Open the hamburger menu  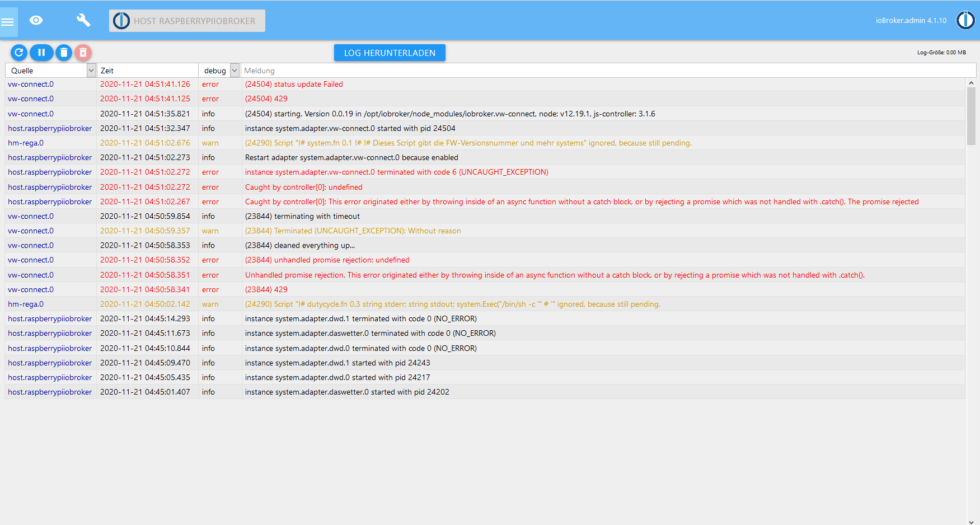click(8, 22)
